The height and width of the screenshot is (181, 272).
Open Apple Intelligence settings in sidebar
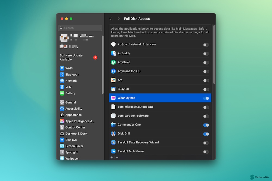(x=77, y=121)
